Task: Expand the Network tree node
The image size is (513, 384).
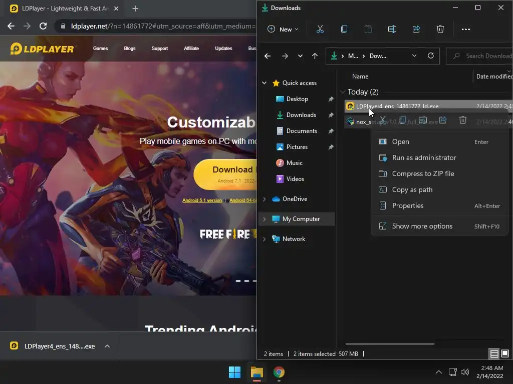Action: (264, 239)
